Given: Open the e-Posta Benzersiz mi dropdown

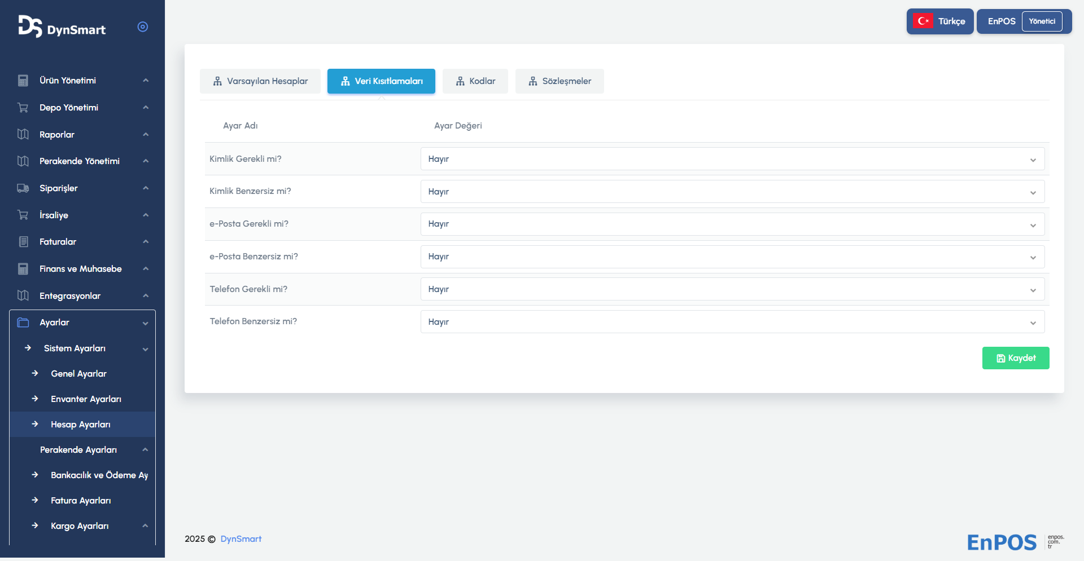Looking at the screenshot, I should tap(732, 257).
